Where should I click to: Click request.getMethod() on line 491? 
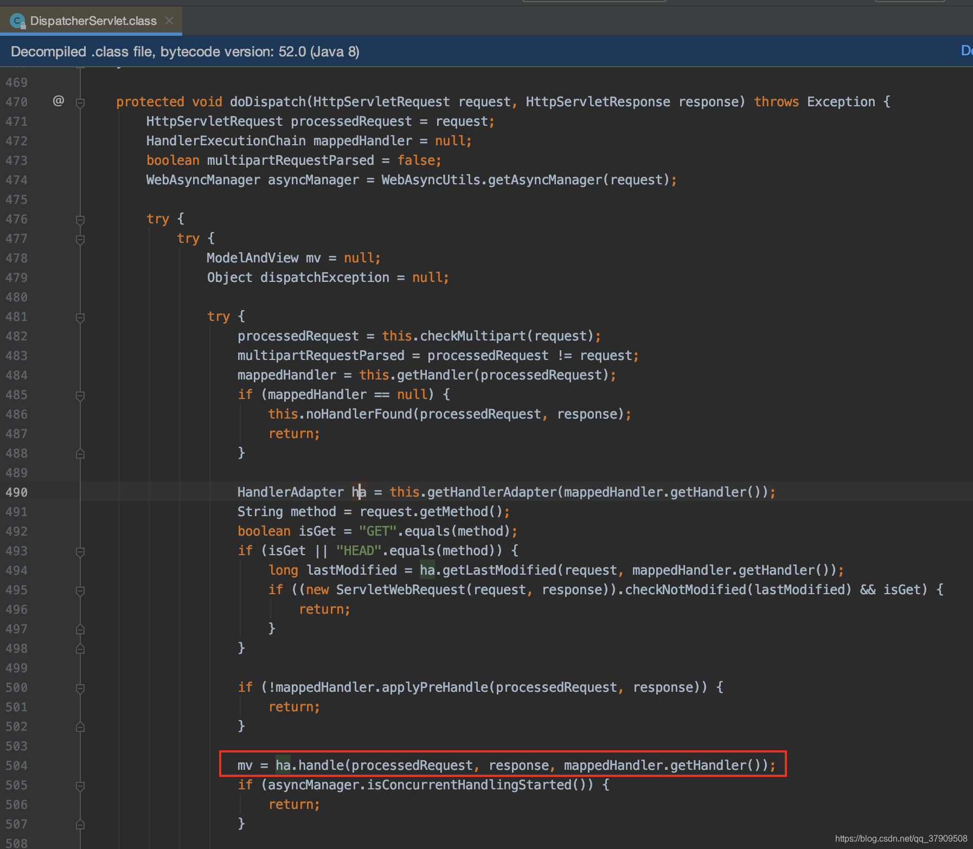431,512
